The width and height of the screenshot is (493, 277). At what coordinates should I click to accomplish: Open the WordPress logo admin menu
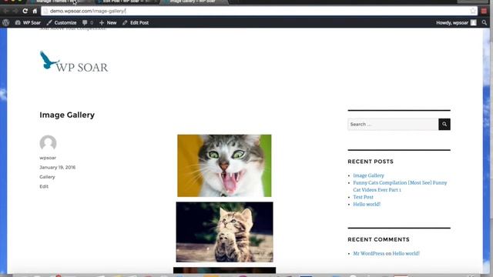click(5, 22)
